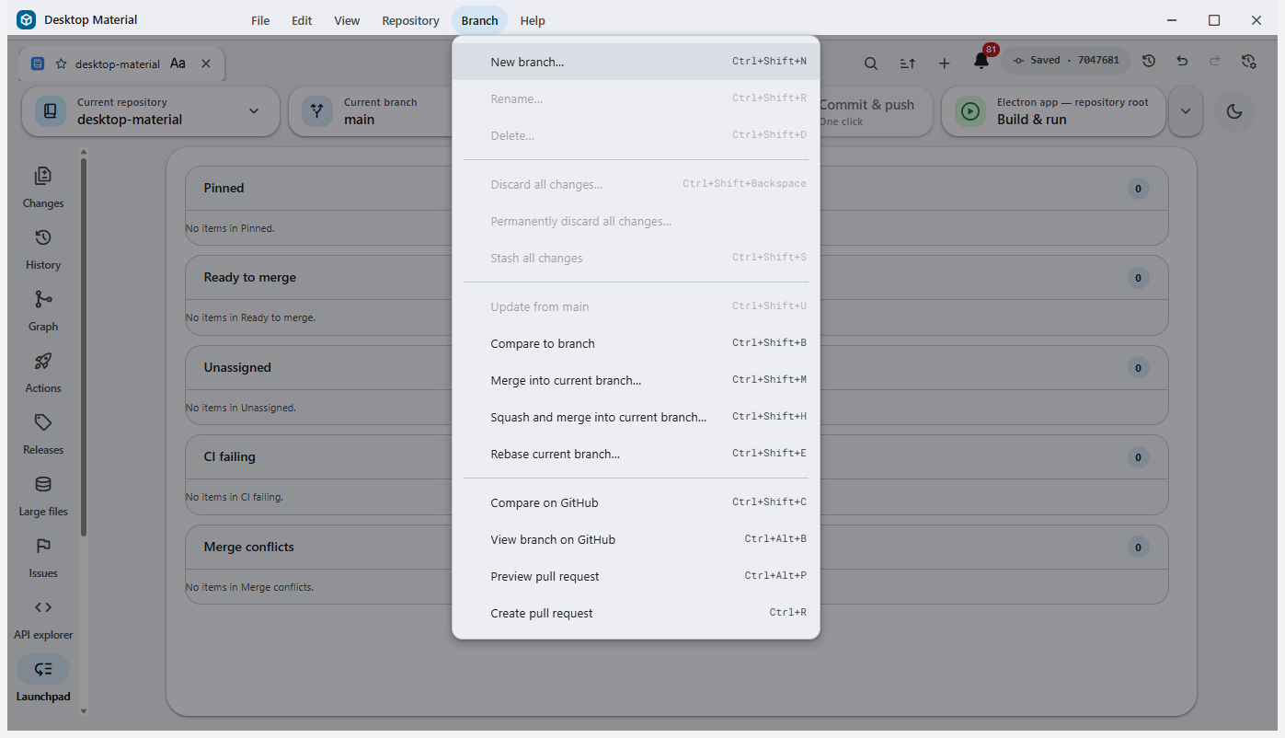Click the Pinned count badge 0
The height and width of the screenshot is (738, 1285).
pyautogui.click(x=1138, y=189)
